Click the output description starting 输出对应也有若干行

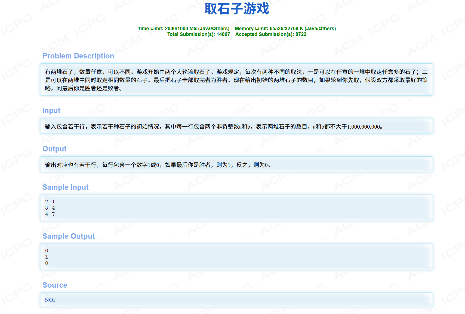pos(158,165)
